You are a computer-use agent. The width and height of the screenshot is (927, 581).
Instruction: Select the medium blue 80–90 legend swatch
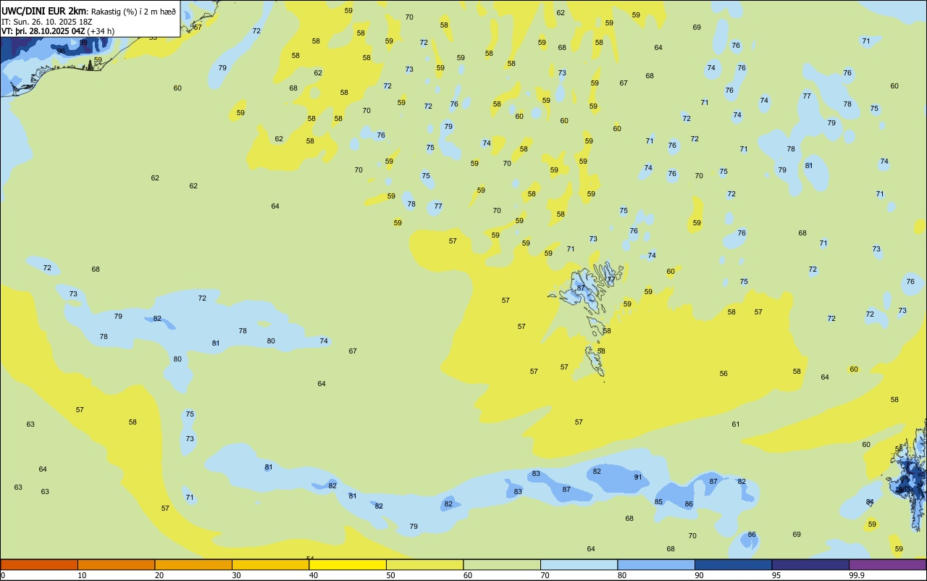pos(656,564)
